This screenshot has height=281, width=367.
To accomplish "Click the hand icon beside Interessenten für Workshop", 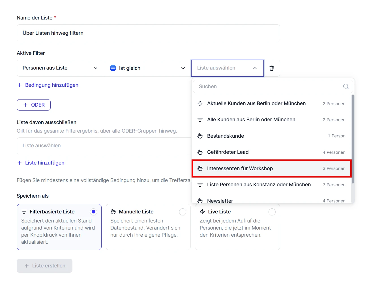I will 200,168.
